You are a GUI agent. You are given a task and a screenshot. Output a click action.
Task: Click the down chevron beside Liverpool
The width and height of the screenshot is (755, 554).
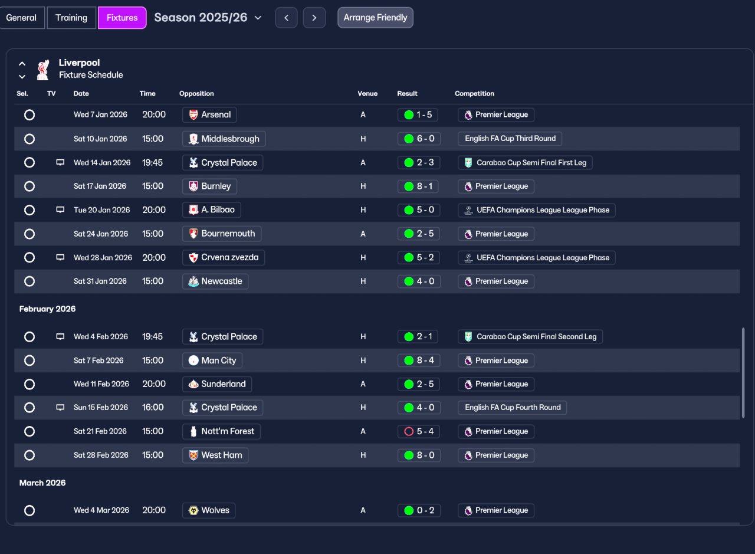tap(22, 77)
